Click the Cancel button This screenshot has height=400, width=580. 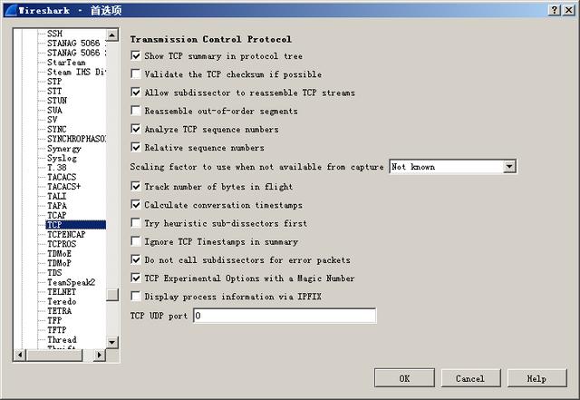pos(470,378)
